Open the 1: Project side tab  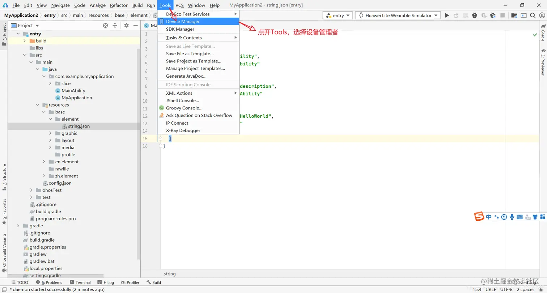click(x=4, y=34)
